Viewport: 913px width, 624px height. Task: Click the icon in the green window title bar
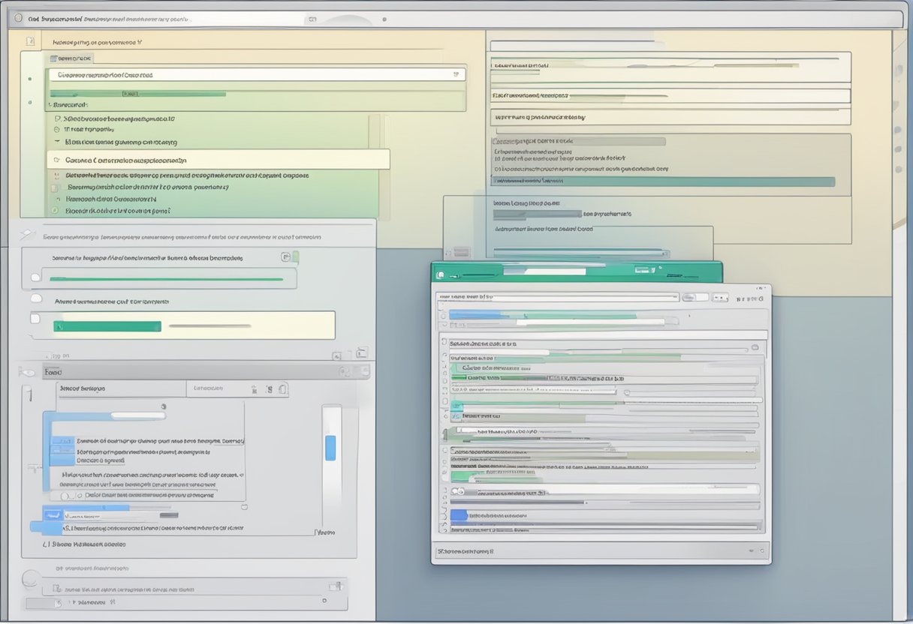tap(440, 274)
